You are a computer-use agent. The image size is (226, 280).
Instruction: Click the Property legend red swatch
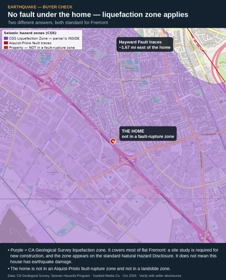tap(6, 48)
